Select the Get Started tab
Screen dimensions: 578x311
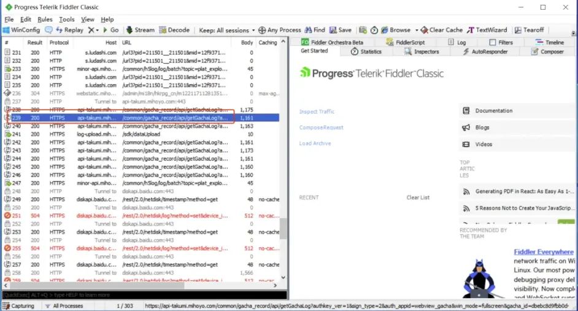tap(314, 51)
